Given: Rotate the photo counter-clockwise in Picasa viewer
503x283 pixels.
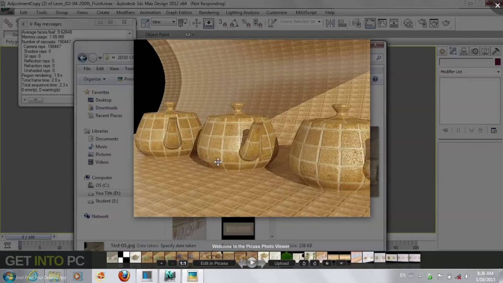Looking at the screenshot, I should [x=304, y=263].
